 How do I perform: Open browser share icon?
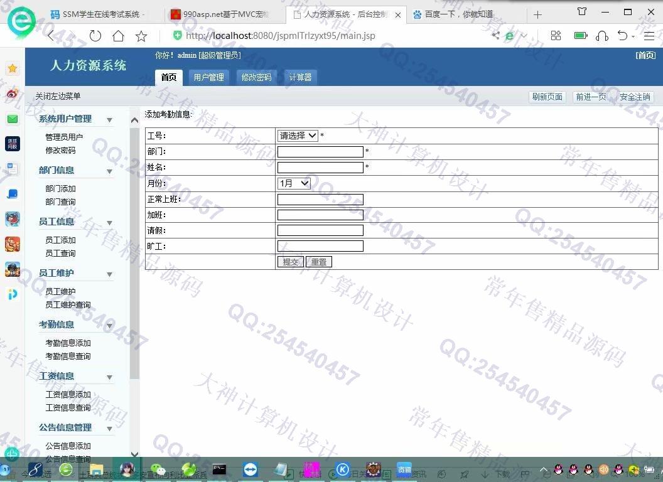495,36
